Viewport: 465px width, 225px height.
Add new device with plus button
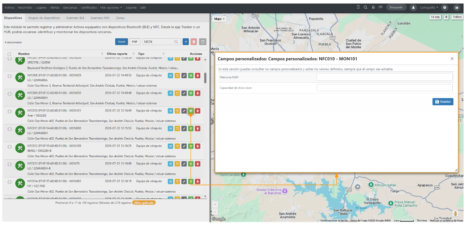[186, 42]
